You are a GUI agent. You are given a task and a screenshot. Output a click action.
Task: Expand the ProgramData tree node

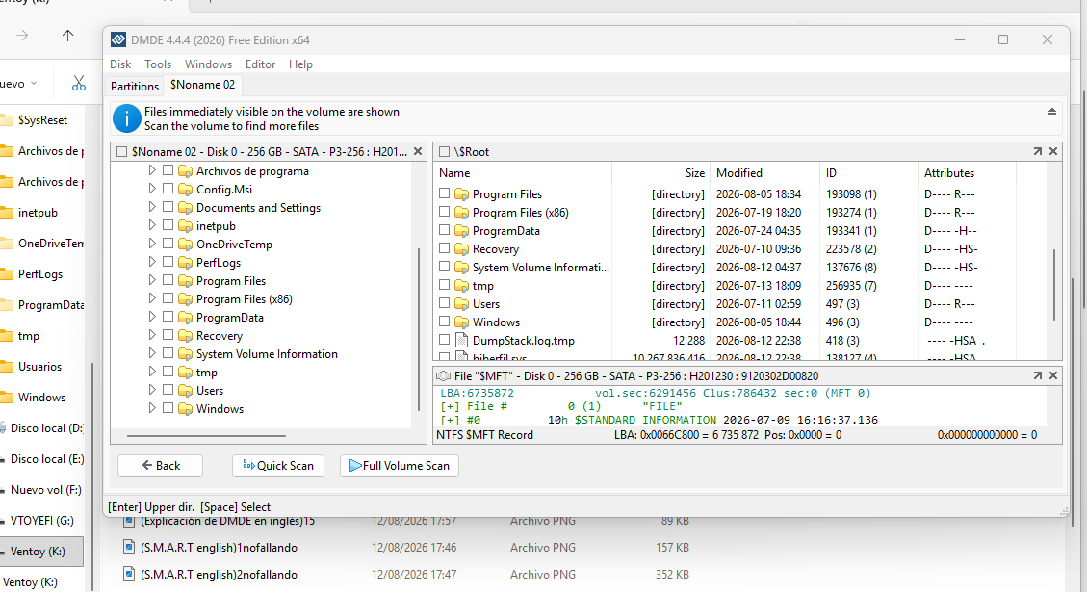[x=152, y=317]
